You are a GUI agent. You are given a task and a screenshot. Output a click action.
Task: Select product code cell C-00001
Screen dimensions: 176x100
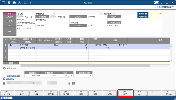pyautogui.click(x=28, y=45)
